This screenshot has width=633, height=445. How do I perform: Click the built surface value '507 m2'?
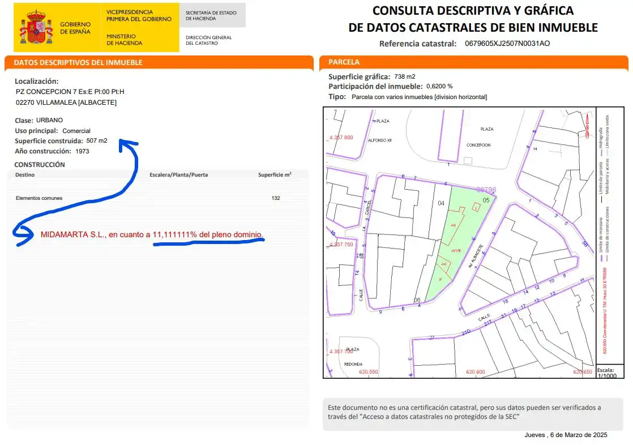tap(97, 140)
